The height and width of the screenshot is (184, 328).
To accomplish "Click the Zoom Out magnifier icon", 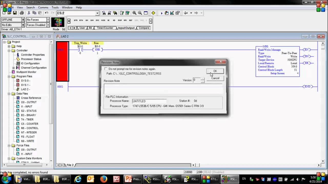I will [x=140, y=13].
